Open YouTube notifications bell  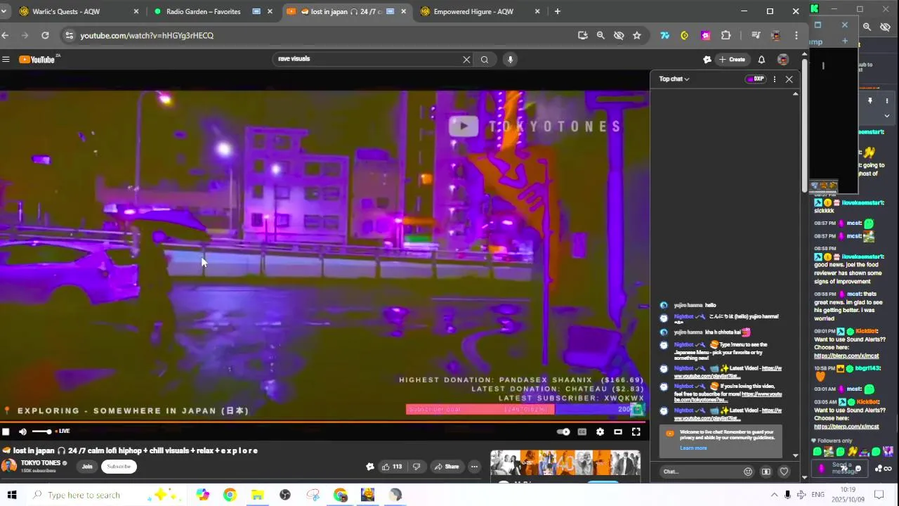pyautogui.click(x=761, y=60)
